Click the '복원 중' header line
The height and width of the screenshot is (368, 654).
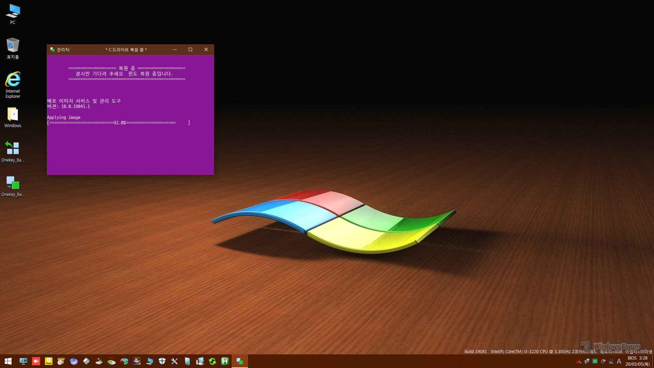click(127, 68)
